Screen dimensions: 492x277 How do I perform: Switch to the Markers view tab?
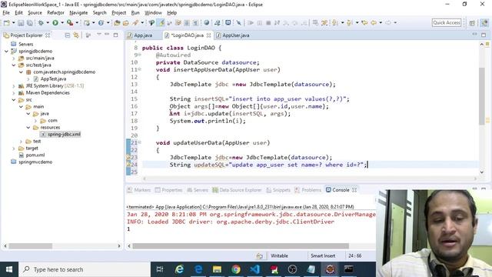point(139,190)
